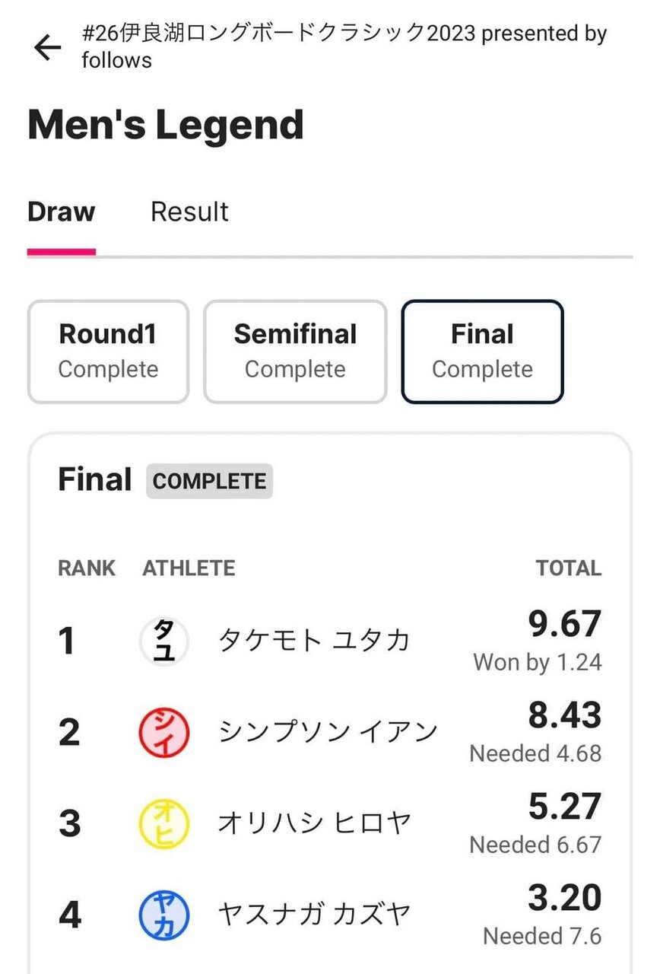Open athlete オリハシ ヒロヤ name
The width and height of the screenshot is (660, 974).
(315, 823)
